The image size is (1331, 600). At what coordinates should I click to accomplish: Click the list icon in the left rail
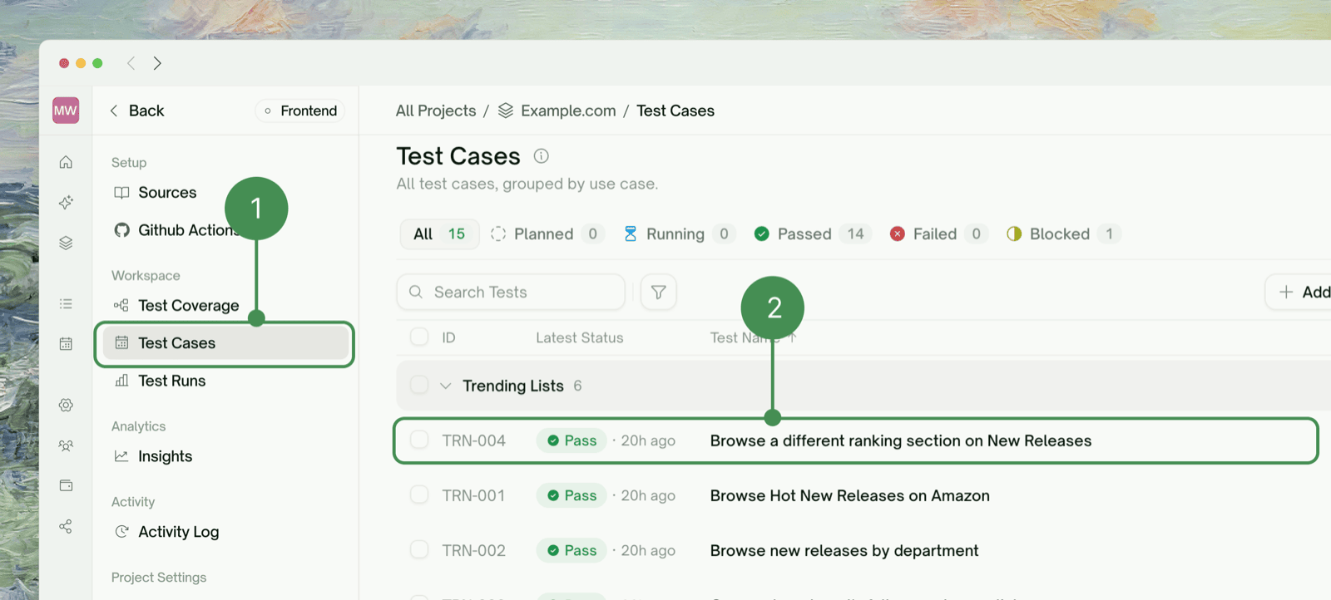(66, 304)
